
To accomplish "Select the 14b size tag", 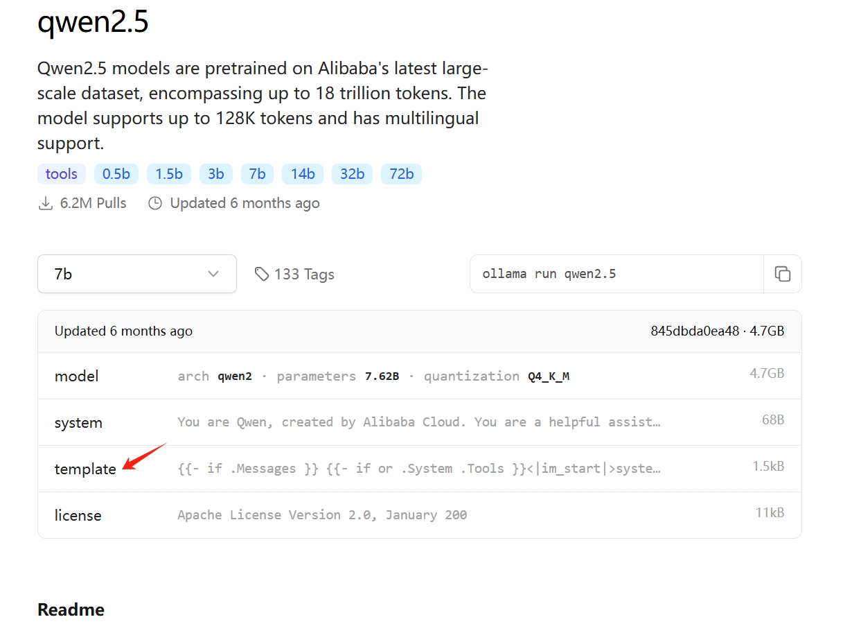I will pyautogui.click(x=303, y=174).
